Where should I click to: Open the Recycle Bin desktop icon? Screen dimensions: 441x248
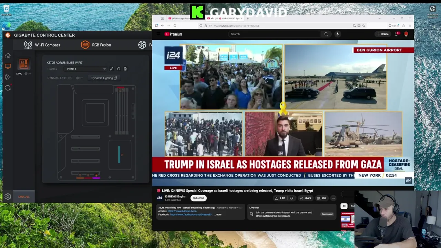(6, 10)
